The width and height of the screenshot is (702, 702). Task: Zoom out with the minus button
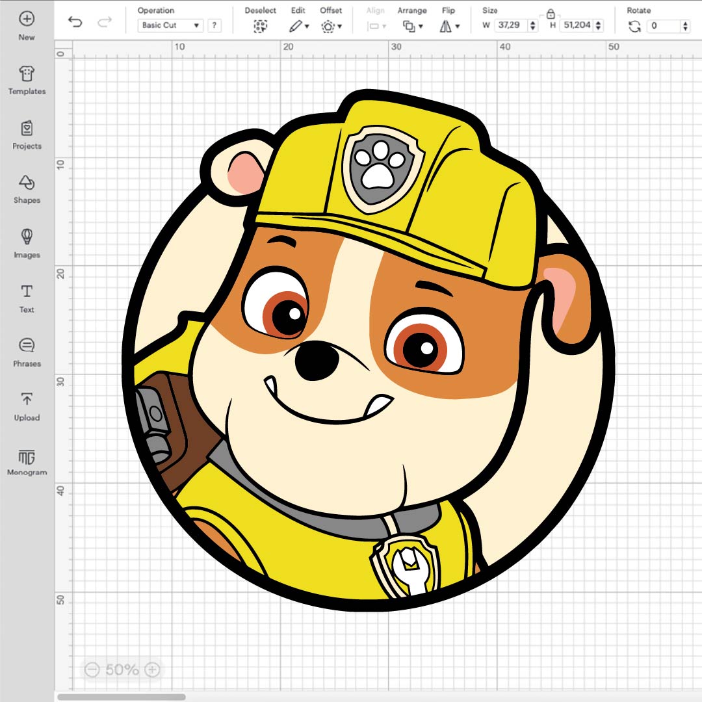[92, 669]
